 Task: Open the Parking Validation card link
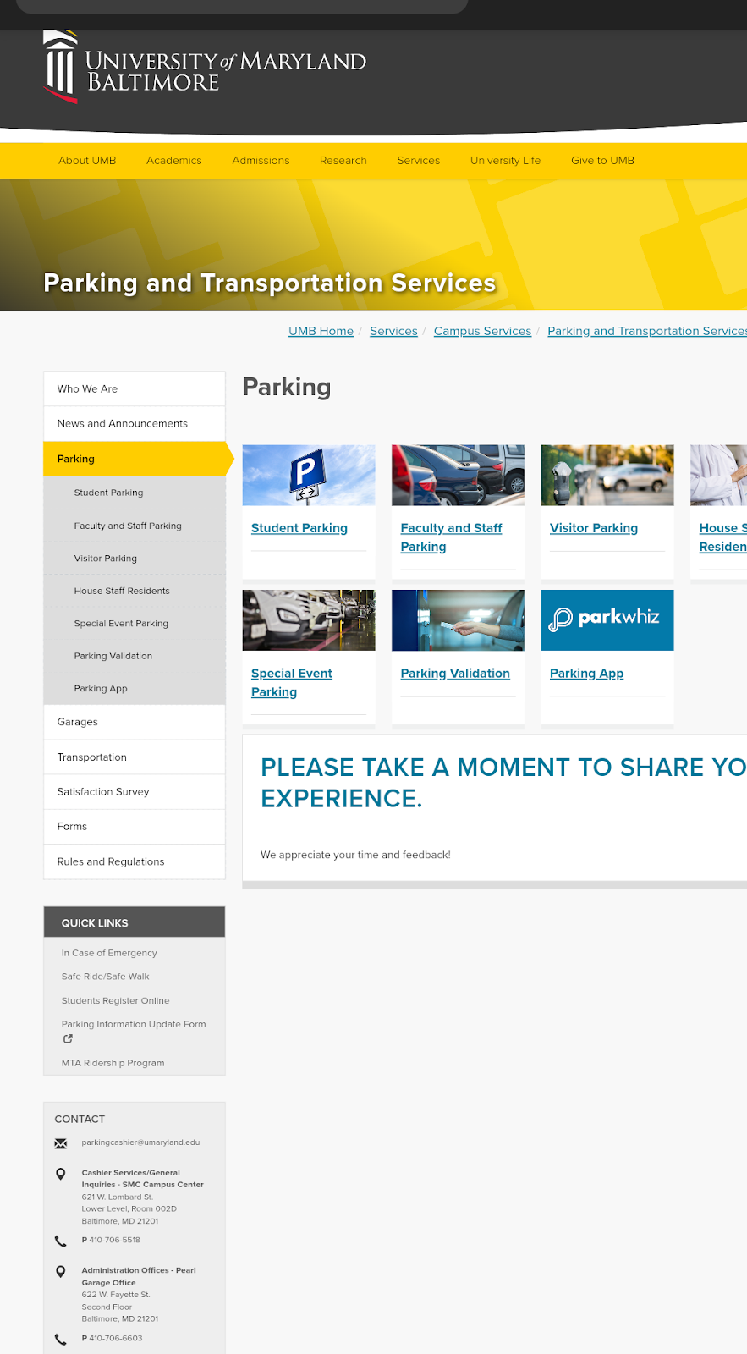[455, 674]
